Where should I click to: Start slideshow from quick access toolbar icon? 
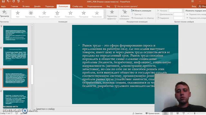click(x=18, y=1)
